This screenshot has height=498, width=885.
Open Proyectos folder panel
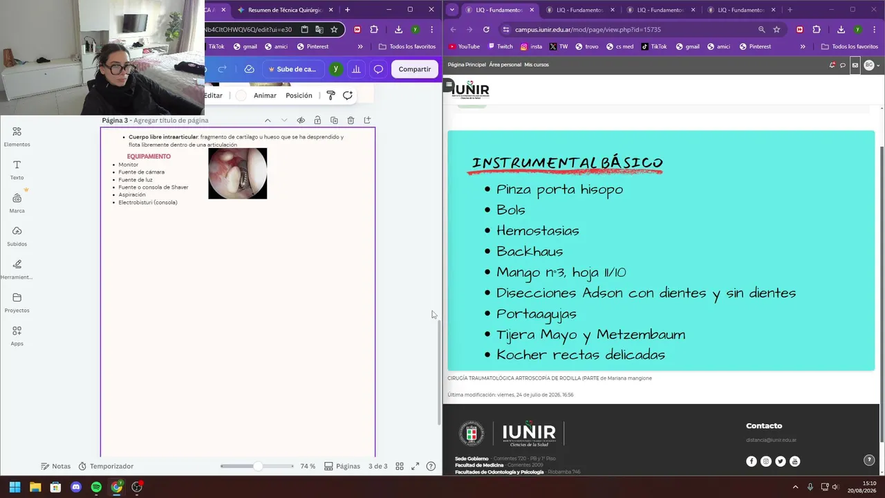[x=17, y=303]
